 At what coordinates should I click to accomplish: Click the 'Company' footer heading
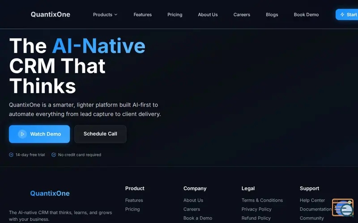tap(195, 188)
